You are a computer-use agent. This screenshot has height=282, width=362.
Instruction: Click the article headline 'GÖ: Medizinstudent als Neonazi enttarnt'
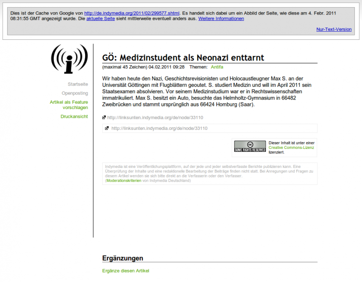pos(183,57)
